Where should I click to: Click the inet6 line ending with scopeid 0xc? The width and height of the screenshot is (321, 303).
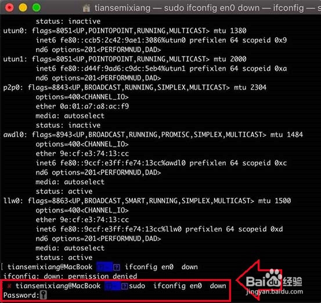(x=161, y=163)
